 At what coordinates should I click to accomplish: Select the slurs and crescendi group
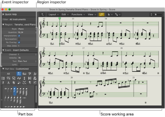(x=14, y=78)
